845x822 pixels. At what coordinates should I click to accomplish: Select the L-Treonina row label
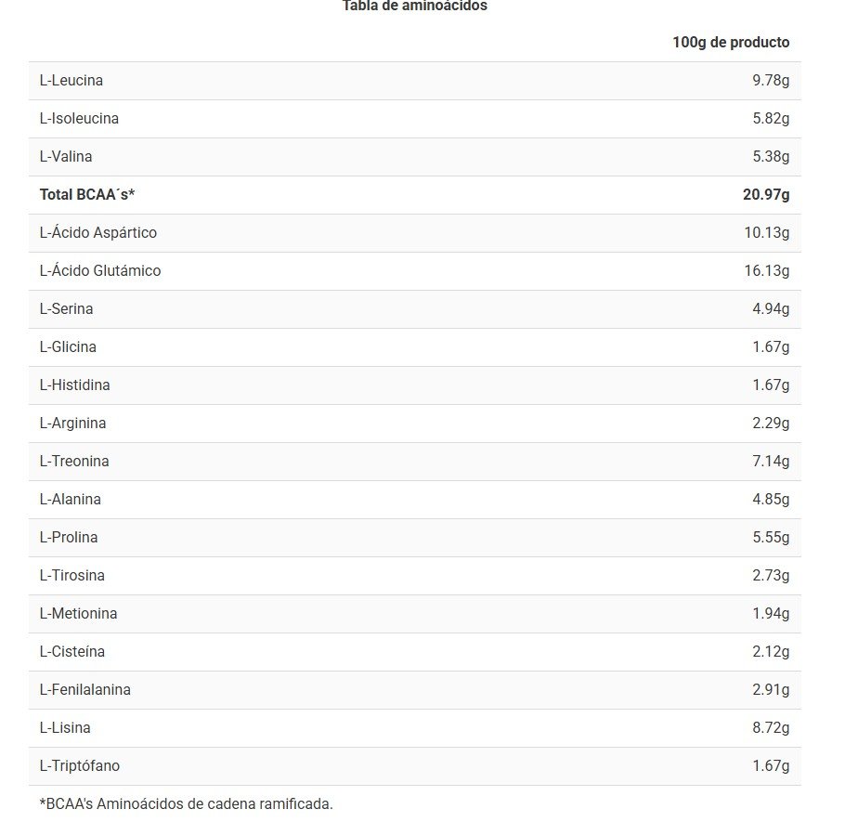[x=74, y=462]
